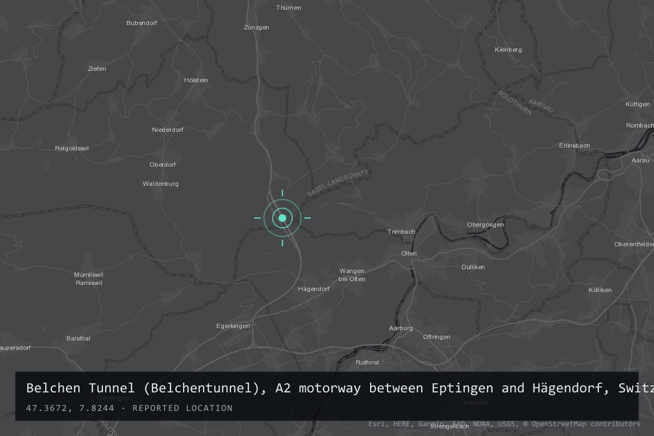Select the BASEL-LANDSCHAFT border label
The height and width of the screenshot is (436, 654).
click(x=338, y=183)
